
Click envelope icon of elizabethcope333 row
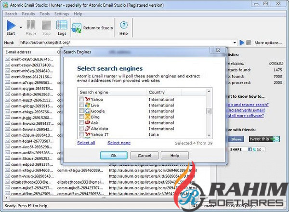pyautogui.click(x=7, y=182)
